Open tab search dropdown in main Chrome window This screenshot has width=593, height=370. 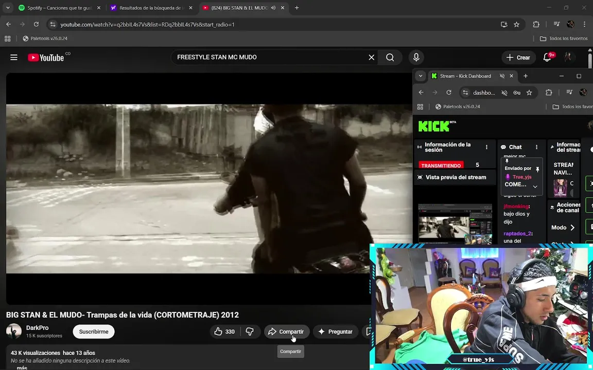[8, 8]
